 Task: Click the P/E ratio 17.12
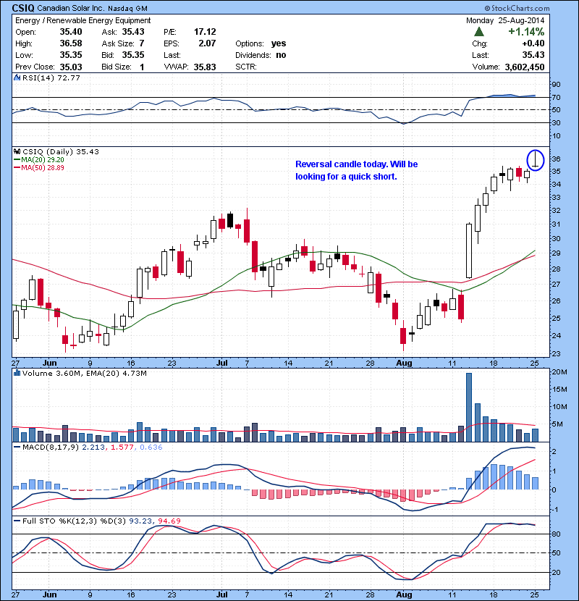tap(205, 32)
